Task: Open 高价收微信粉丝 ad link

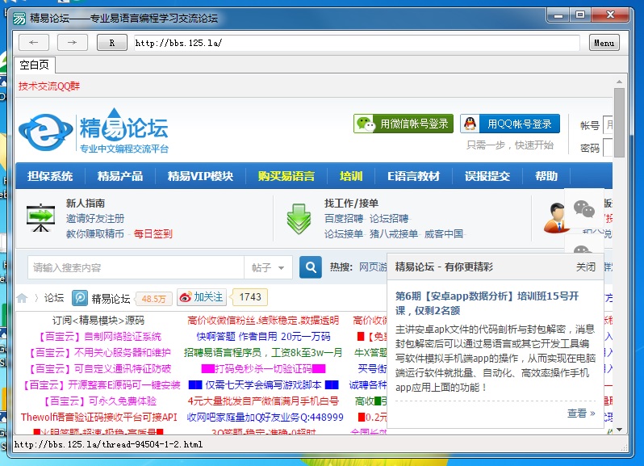Action: [263, 320]
